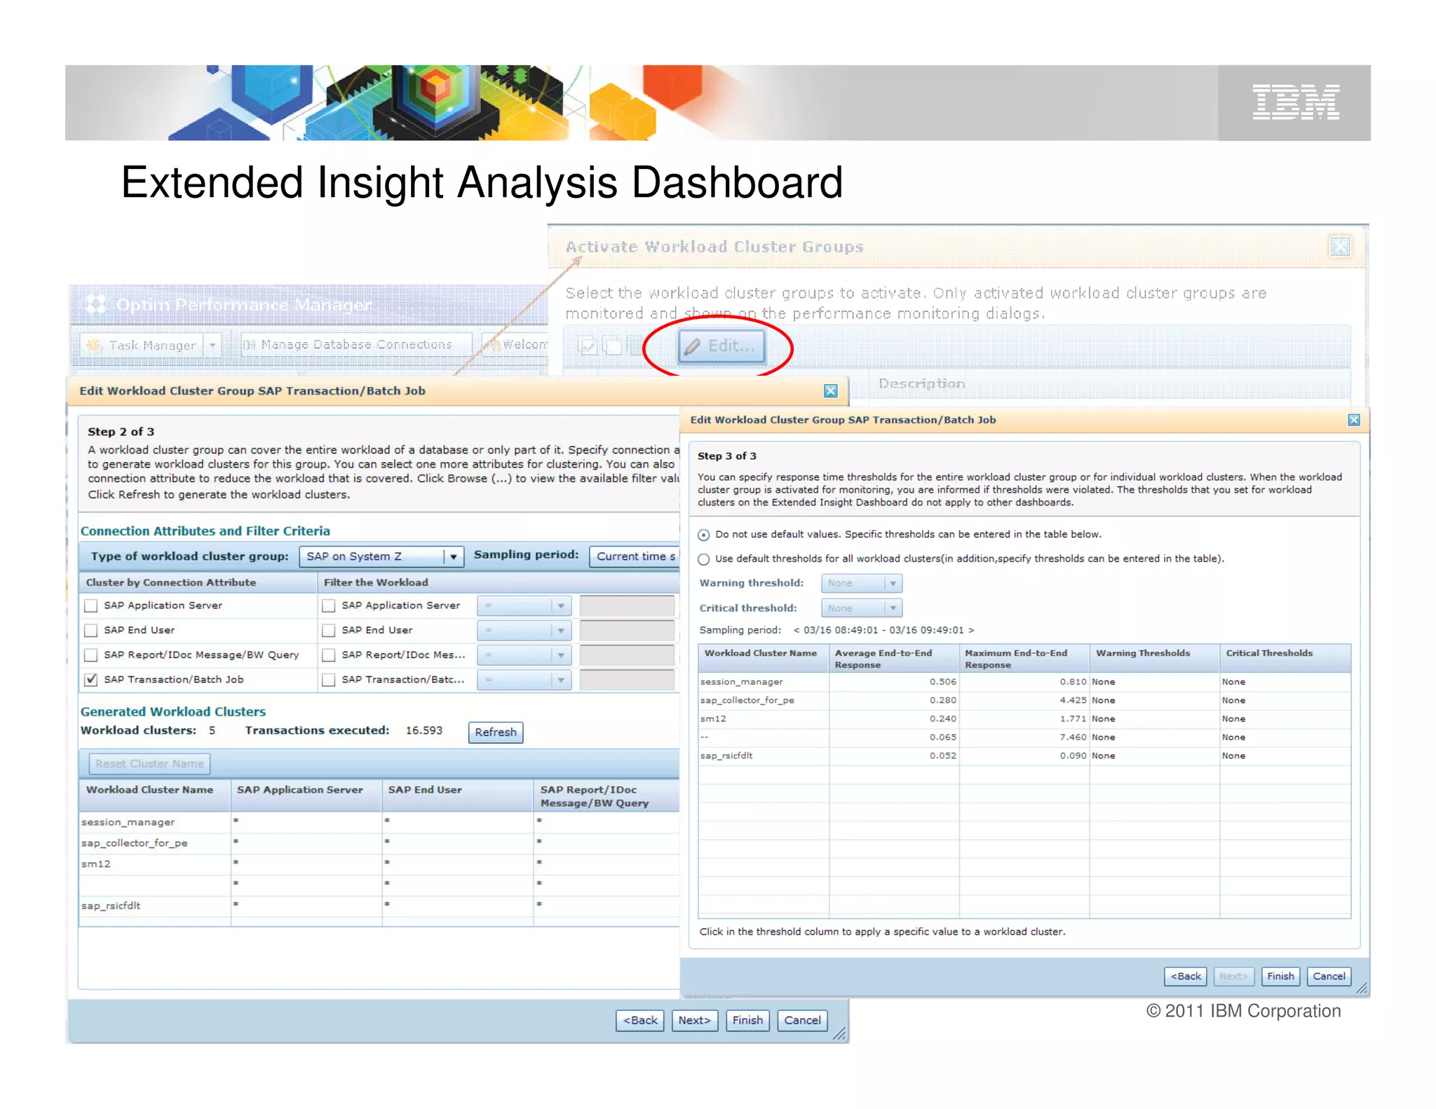Click the SAP Application Server column header in Step 2

tap(306, 796)
